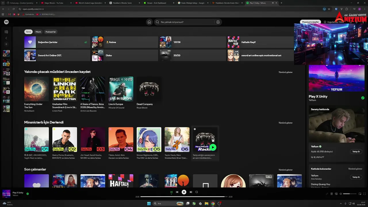Mute the volume with the speaker icon
Screen dimensions: 368x207
[x=341, y=194]
